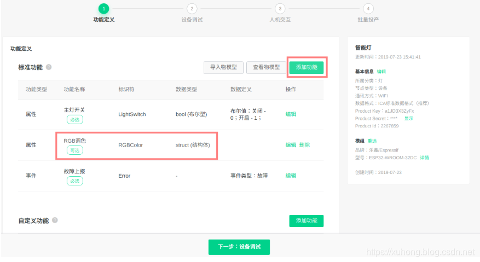Go to step 4 批量投产
The width and height of the screenshot is (480, 262).
(x=368, y=9)
